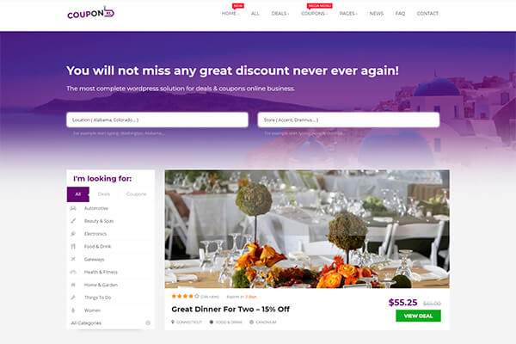Click the Automotive car icon
Image resolution: width=516 pixels, height=344 pixels.
click(73, 208)
